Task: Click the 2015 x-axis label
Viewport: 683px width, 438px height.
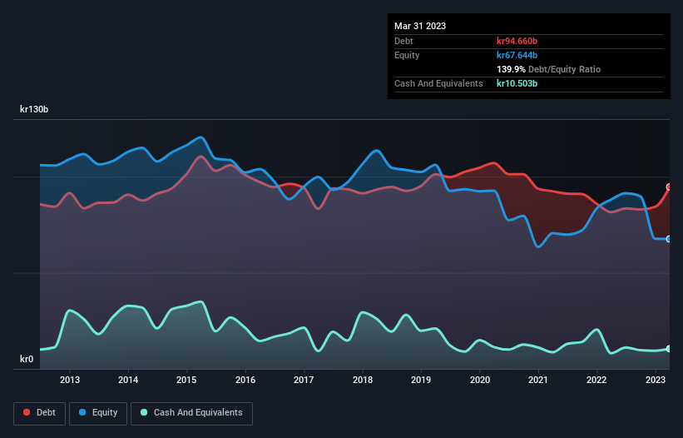Action: coord(186,380)
